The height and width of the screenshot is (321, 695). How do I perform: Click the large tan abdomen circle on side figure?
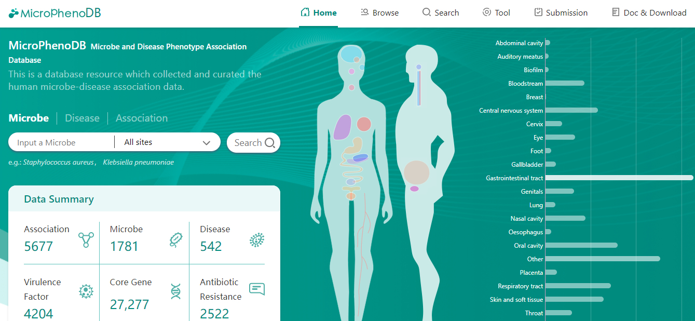417,173
